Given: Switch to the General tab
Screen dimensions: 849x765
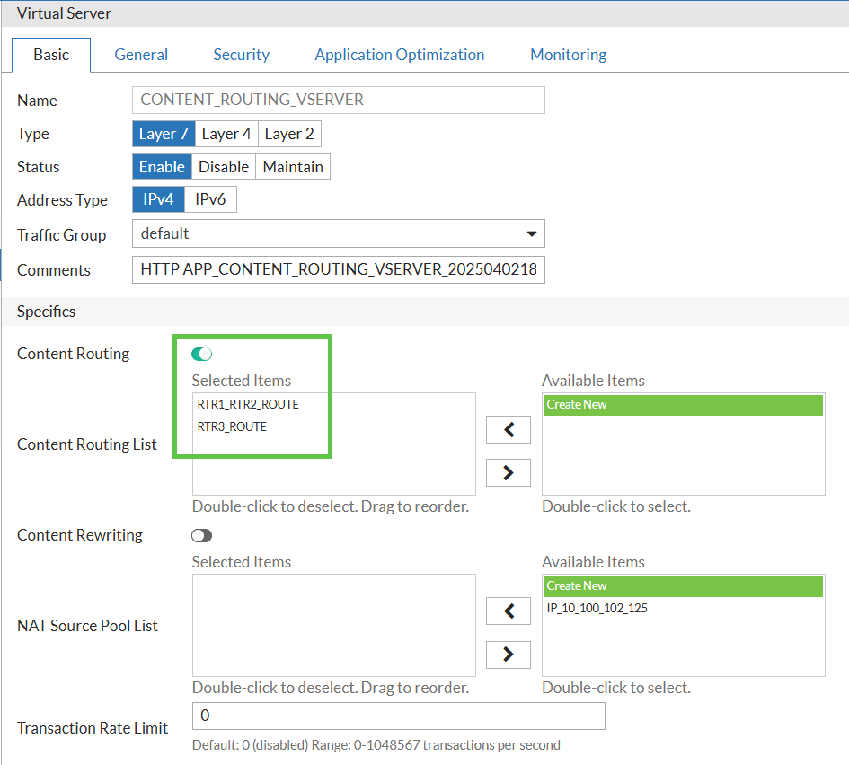Looking at the screenshot, I should pos(141,55).
